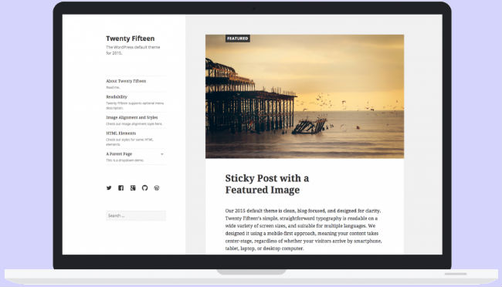Click the post paragraph starting 'Our 2015 default theme'

point(304,229)
